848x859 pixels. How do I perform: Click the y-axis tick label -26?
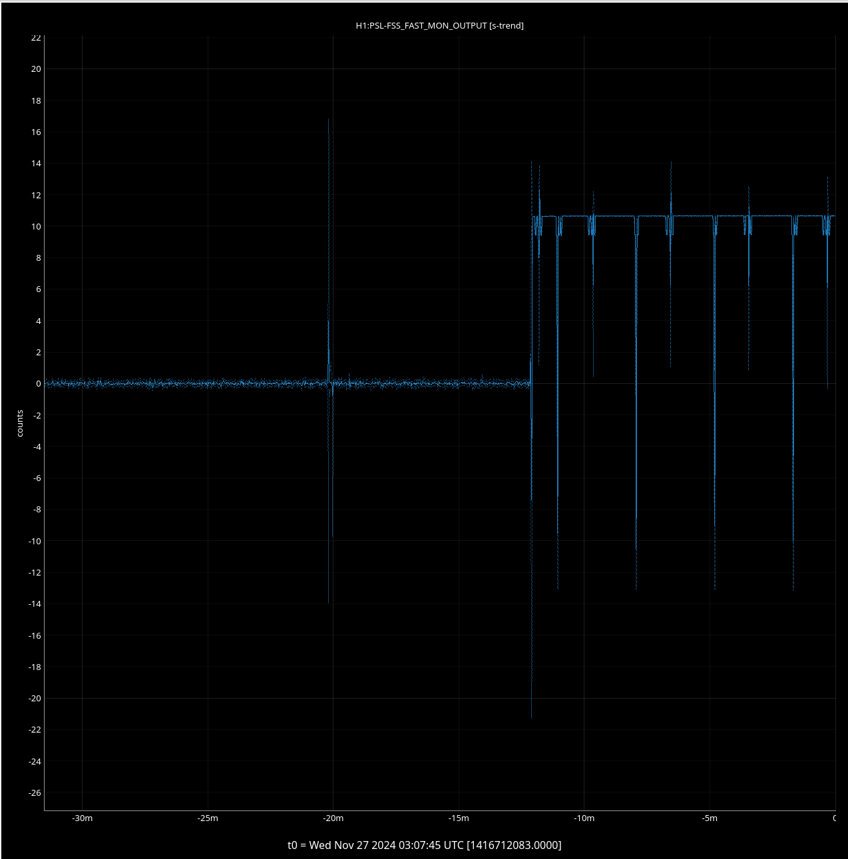pos(35,792)
